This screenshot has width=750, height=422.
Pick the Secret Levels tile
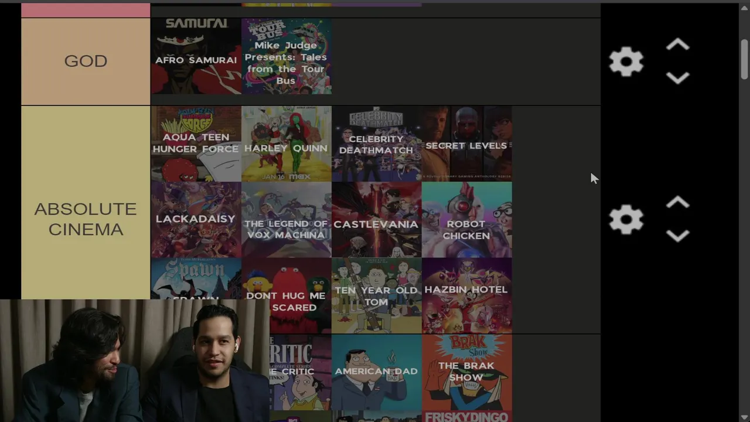(467, 144)
